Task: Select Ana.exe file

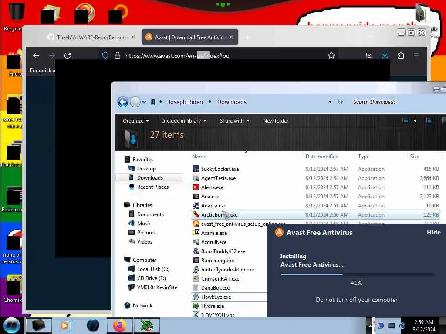Action: pos(210,197)
